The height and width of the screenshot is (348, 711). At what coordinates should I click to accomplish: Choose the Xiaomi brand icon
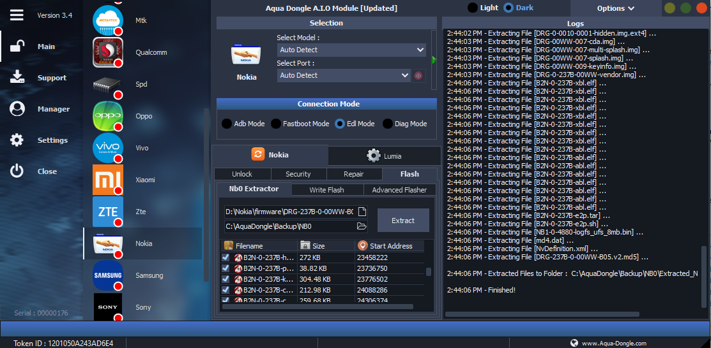click(x=108, y=180)
